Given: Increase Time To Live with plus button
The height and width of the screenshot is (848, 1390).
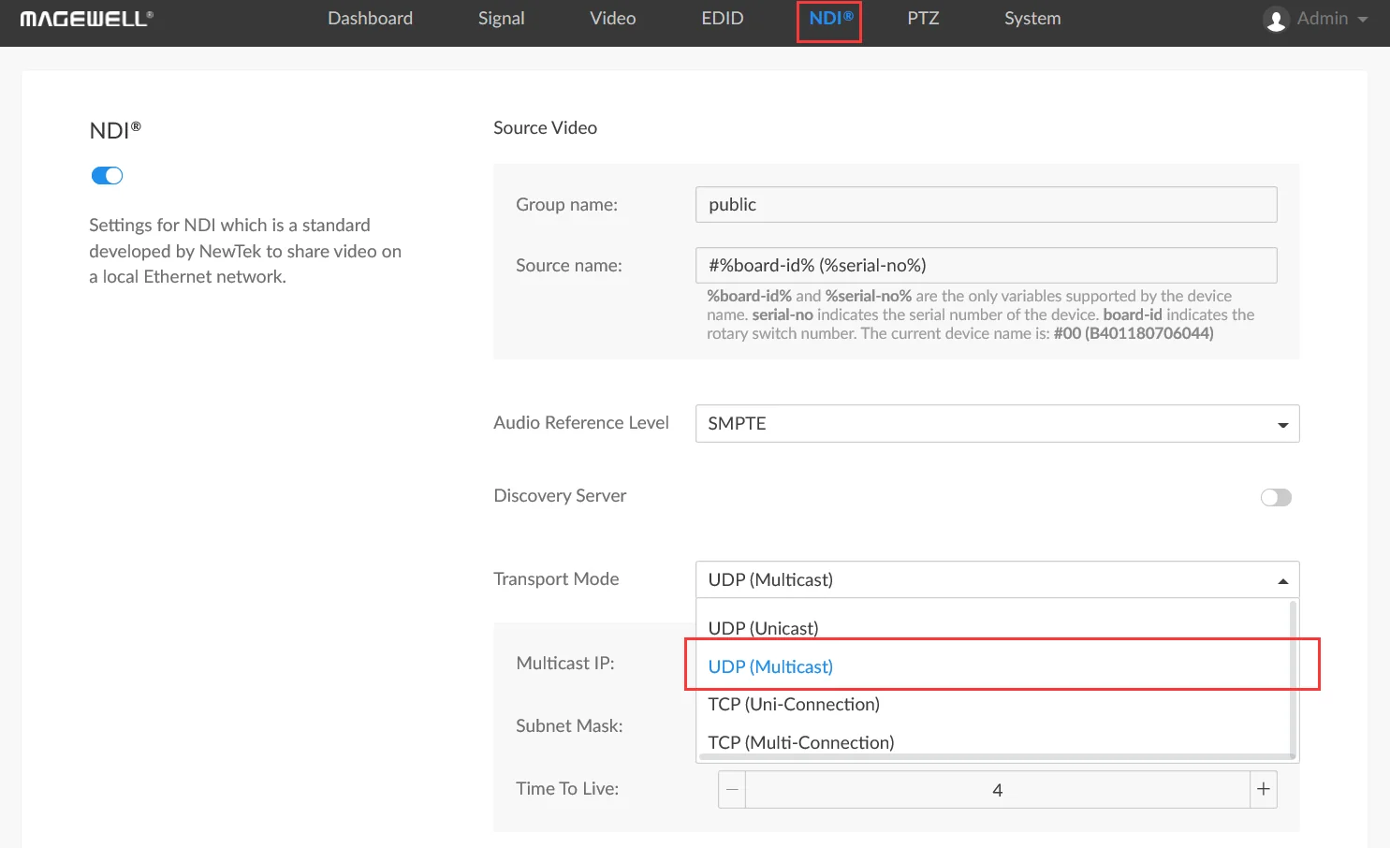Looking at the screenshot, I should [x=1264, y=790].
